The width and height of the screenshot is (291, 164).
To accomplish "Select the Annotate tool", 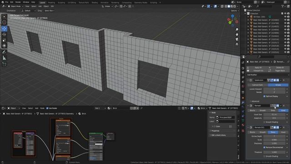I will point(4,52).
